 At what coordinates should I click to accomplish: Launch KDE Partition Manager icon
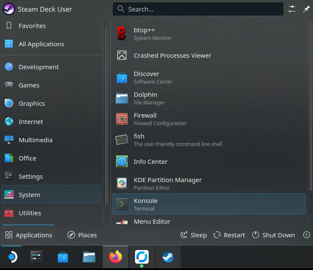pyautogui.click(x=122, y=183)
